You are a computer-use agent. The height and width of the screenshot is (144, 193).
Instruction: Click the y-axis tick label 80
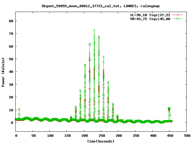click(11, 21)
